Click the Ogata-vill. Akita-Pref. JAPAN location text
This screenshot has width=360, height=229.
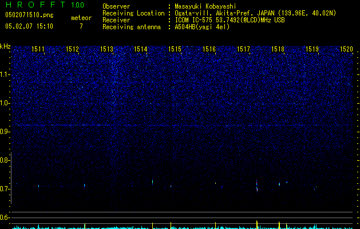255,13
